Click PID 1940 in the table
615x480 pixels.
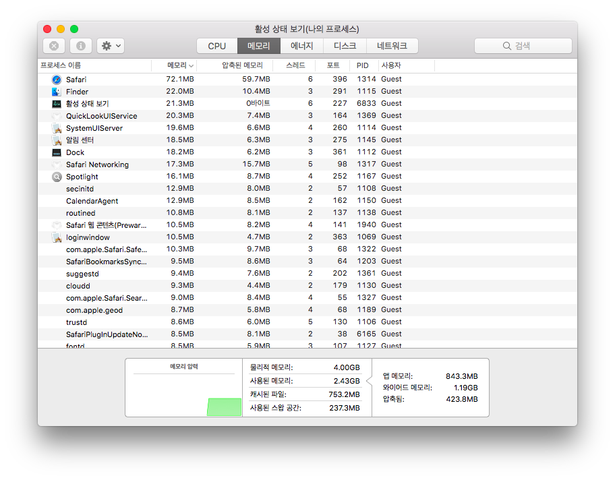tap(366, 224)
